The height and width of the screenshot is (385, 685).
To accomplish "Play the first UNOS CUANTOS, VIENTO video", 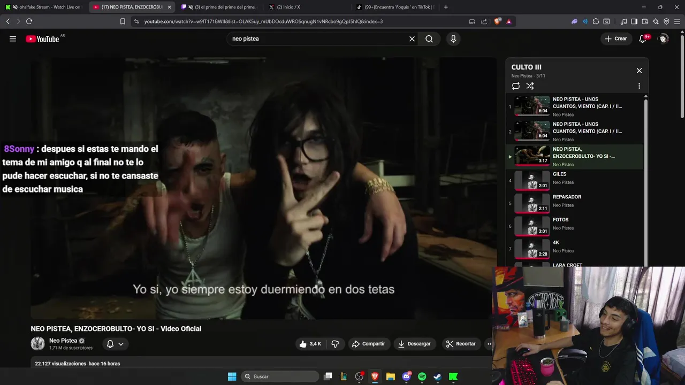I will [575, 106].
